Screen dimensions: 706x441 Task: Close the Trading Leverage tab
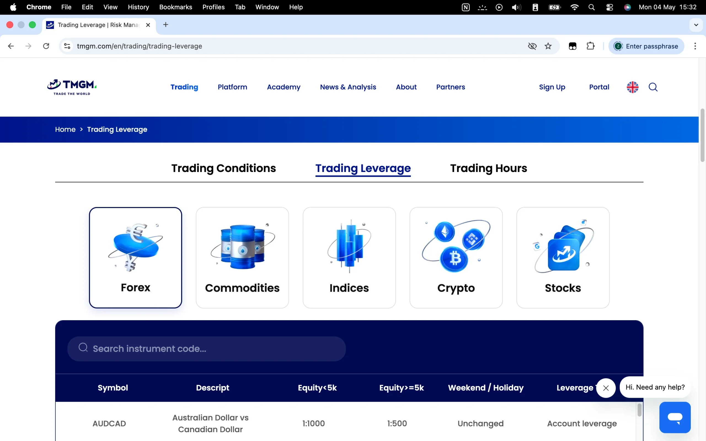tap(148, 25)
